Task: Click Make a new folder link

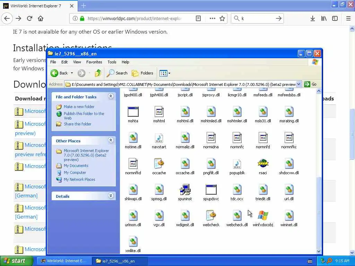Action: pos(79,107)
